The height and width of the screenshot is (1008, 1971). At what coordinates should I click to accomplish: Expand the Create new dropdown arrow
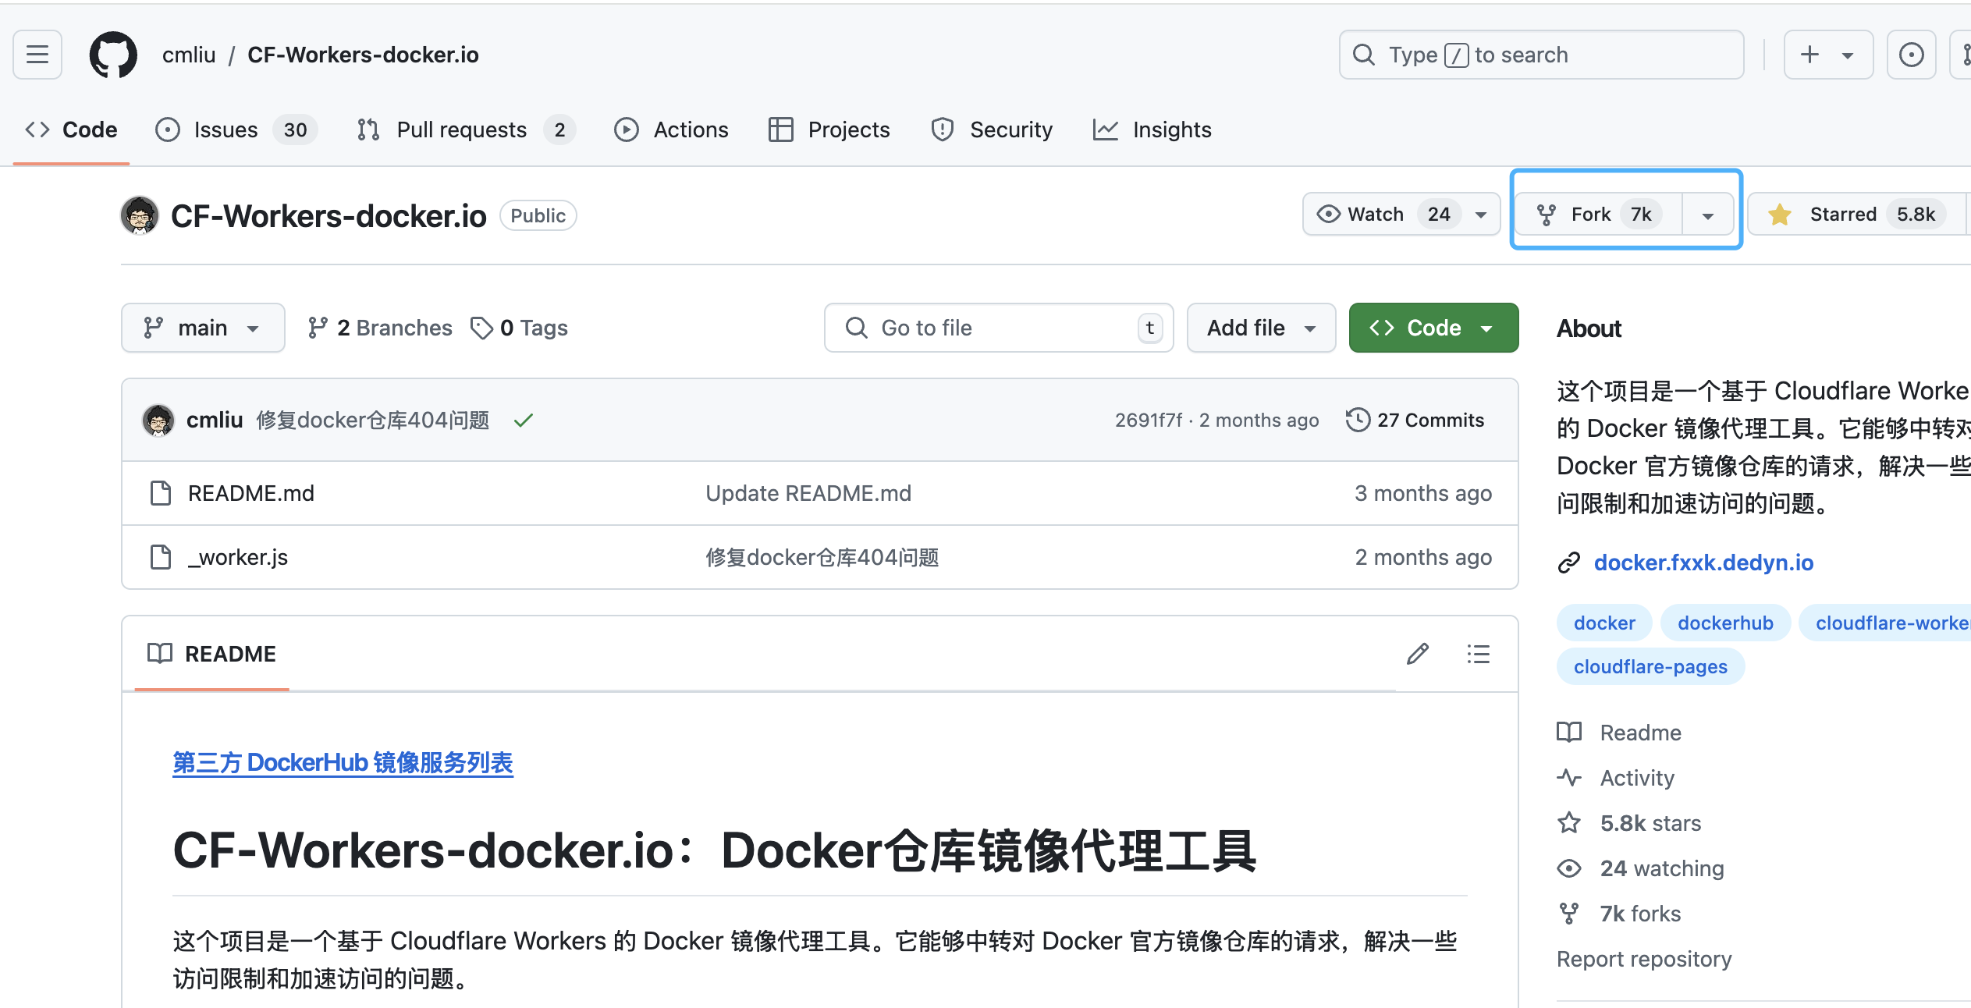coord(1848,55)
